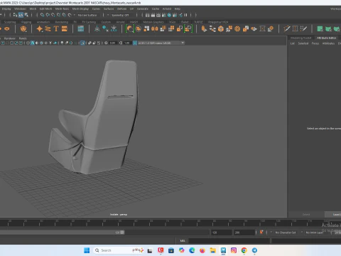The height and width of the screenshot is (256, 341).
Task: Click the pause icon in the status line
Action: tap(185, 15)
